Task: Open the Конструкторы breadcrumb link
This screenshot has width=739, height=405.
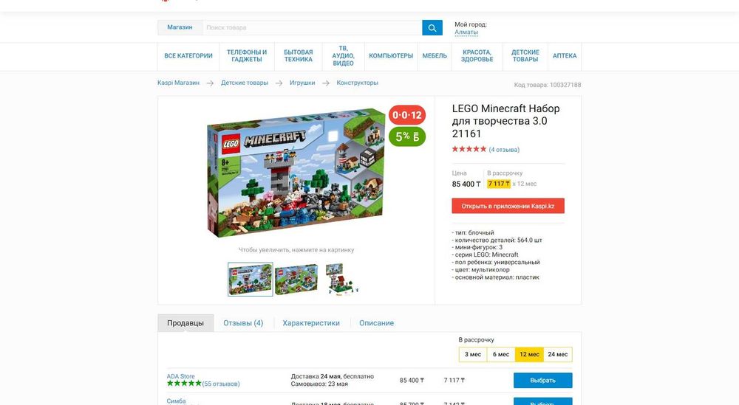Action: pyautogui.click(x=357, y=83)
